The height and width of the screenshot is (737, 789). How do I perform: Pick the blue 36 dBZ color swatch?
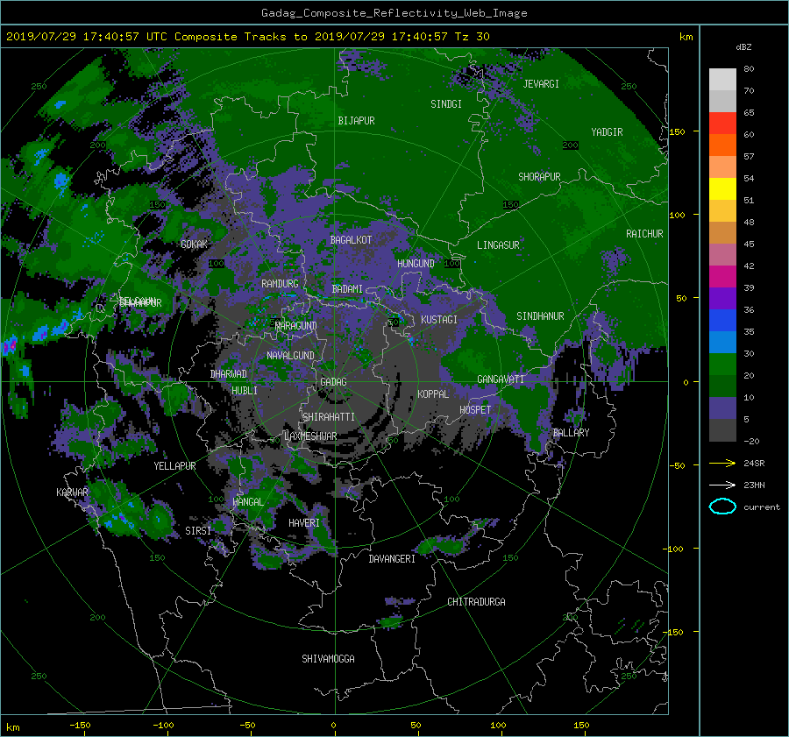click(x=722, y=320)
